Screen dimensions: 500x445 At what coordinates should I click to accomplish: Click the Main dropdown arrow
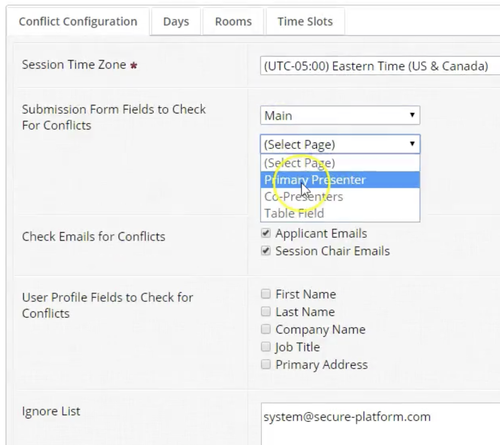pyautogui.click(x=412, y=115)
